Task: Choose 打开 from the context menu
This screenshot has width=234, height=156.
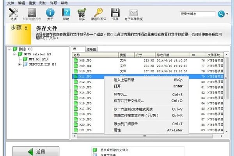Action: (x=146, y=86)
